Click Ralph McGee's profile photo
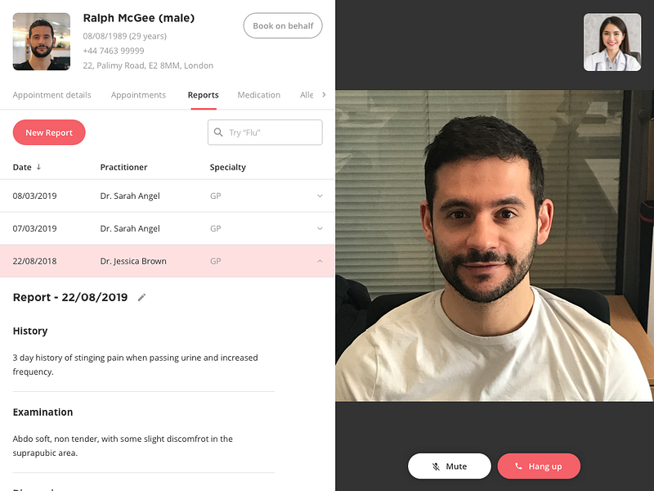The image size is (654, 491). 42,42
